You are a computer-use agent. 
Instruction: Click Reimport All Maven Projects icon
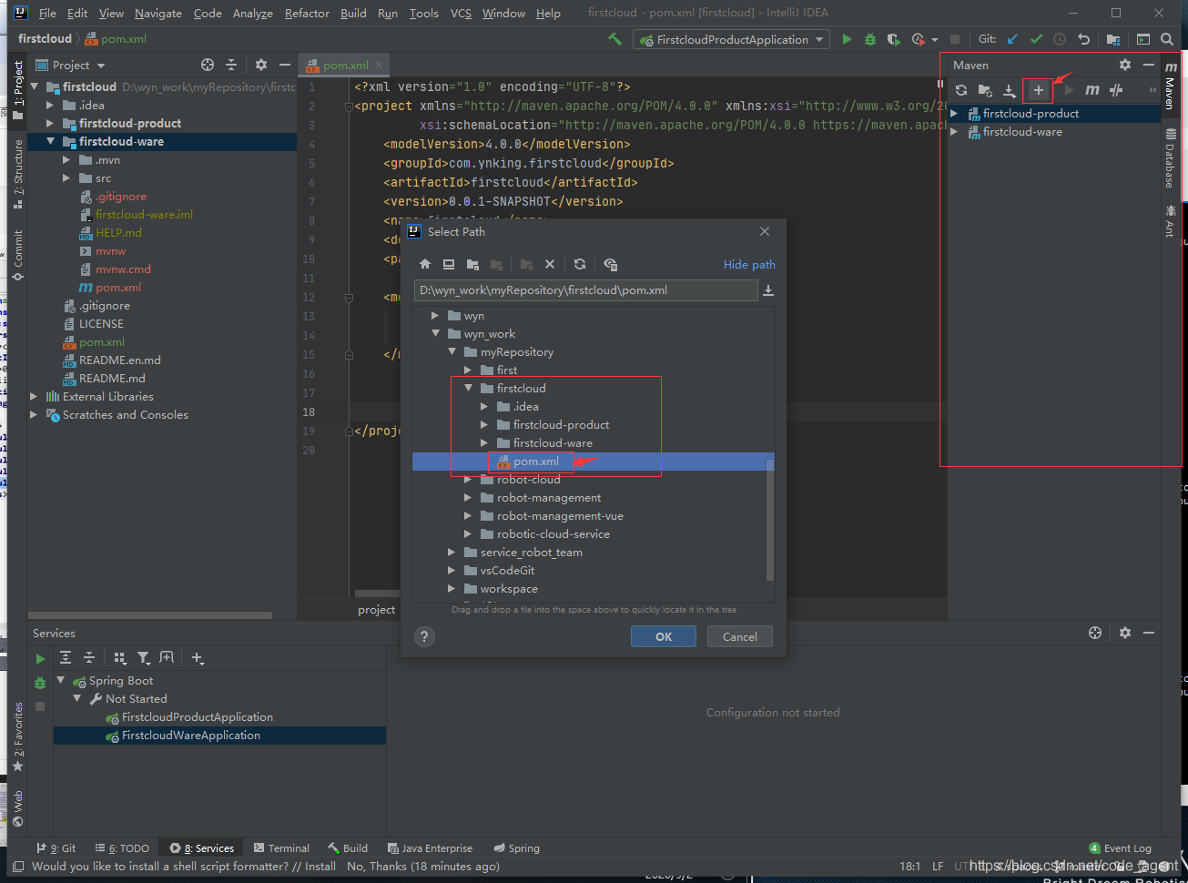pos(961,90)
